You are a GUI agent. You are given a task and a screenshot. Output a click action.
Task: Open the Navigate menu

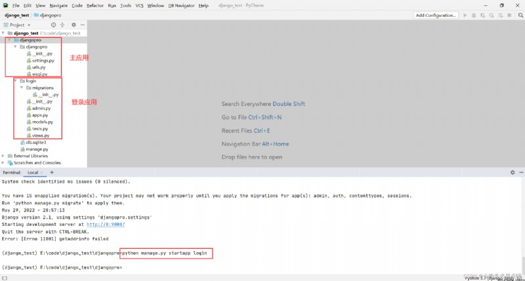(x=58, y=6)
